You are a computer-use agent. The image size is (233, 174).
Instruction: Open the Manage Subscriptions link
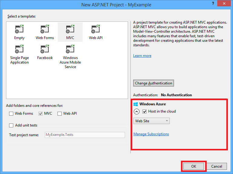[151, 134]
